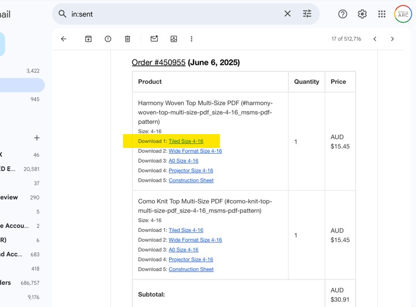This screenshot has width=416, height=307.
Task: Go to the newer email arrow
Action: coord(375,39)
